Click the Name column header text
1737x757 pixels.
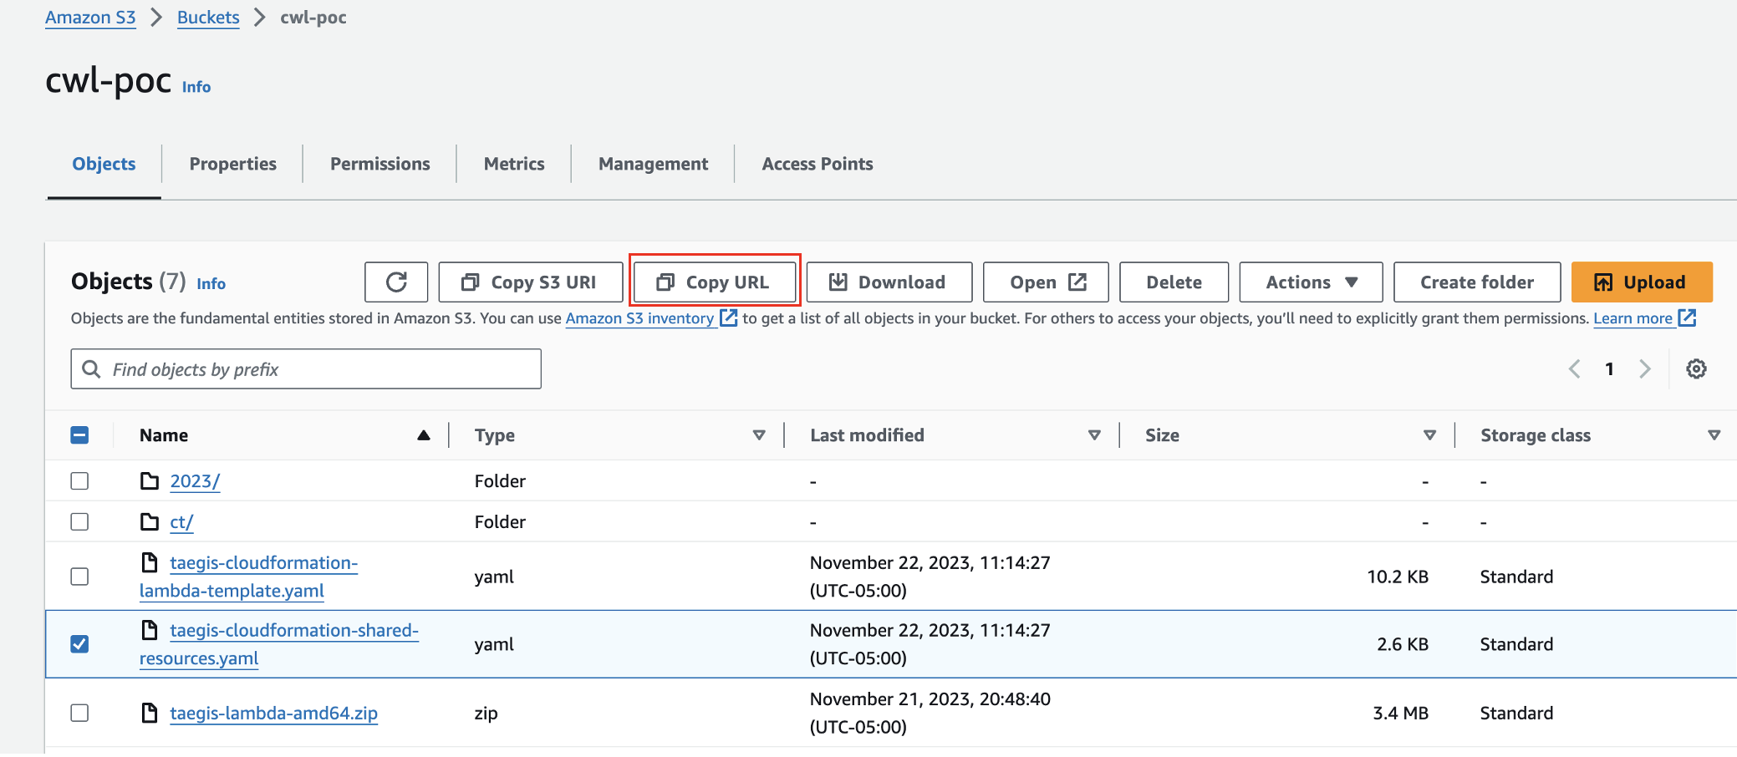(x=164, y=435)
